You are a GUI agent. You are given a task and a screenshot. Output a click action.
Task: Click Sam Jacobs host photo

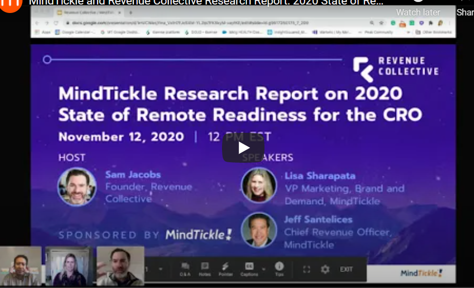76,186
